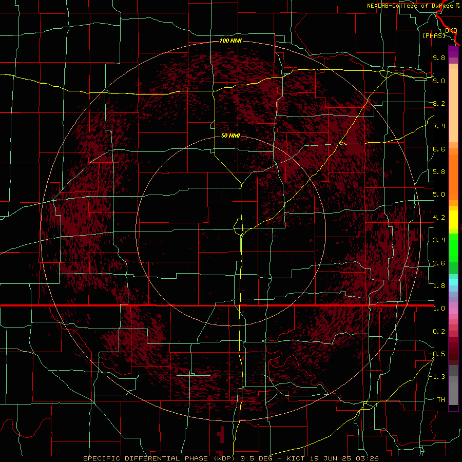Click the 7.4 scale value
462x462 pixels.
pyautogui.click(x=439, y=126)
